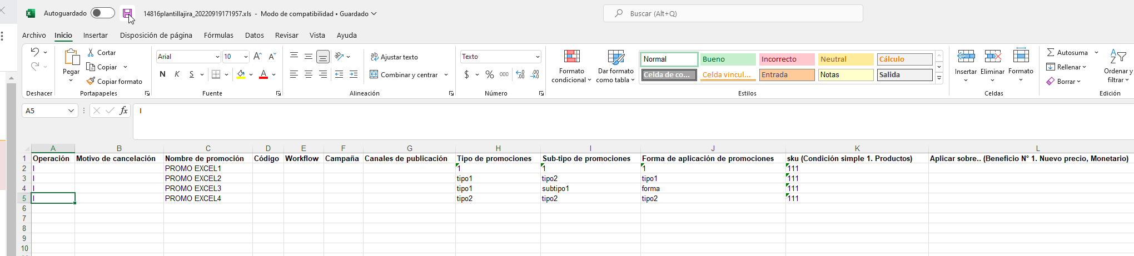Click the percent style icon
1134x256 pixels.
click(x=489, y=74)
